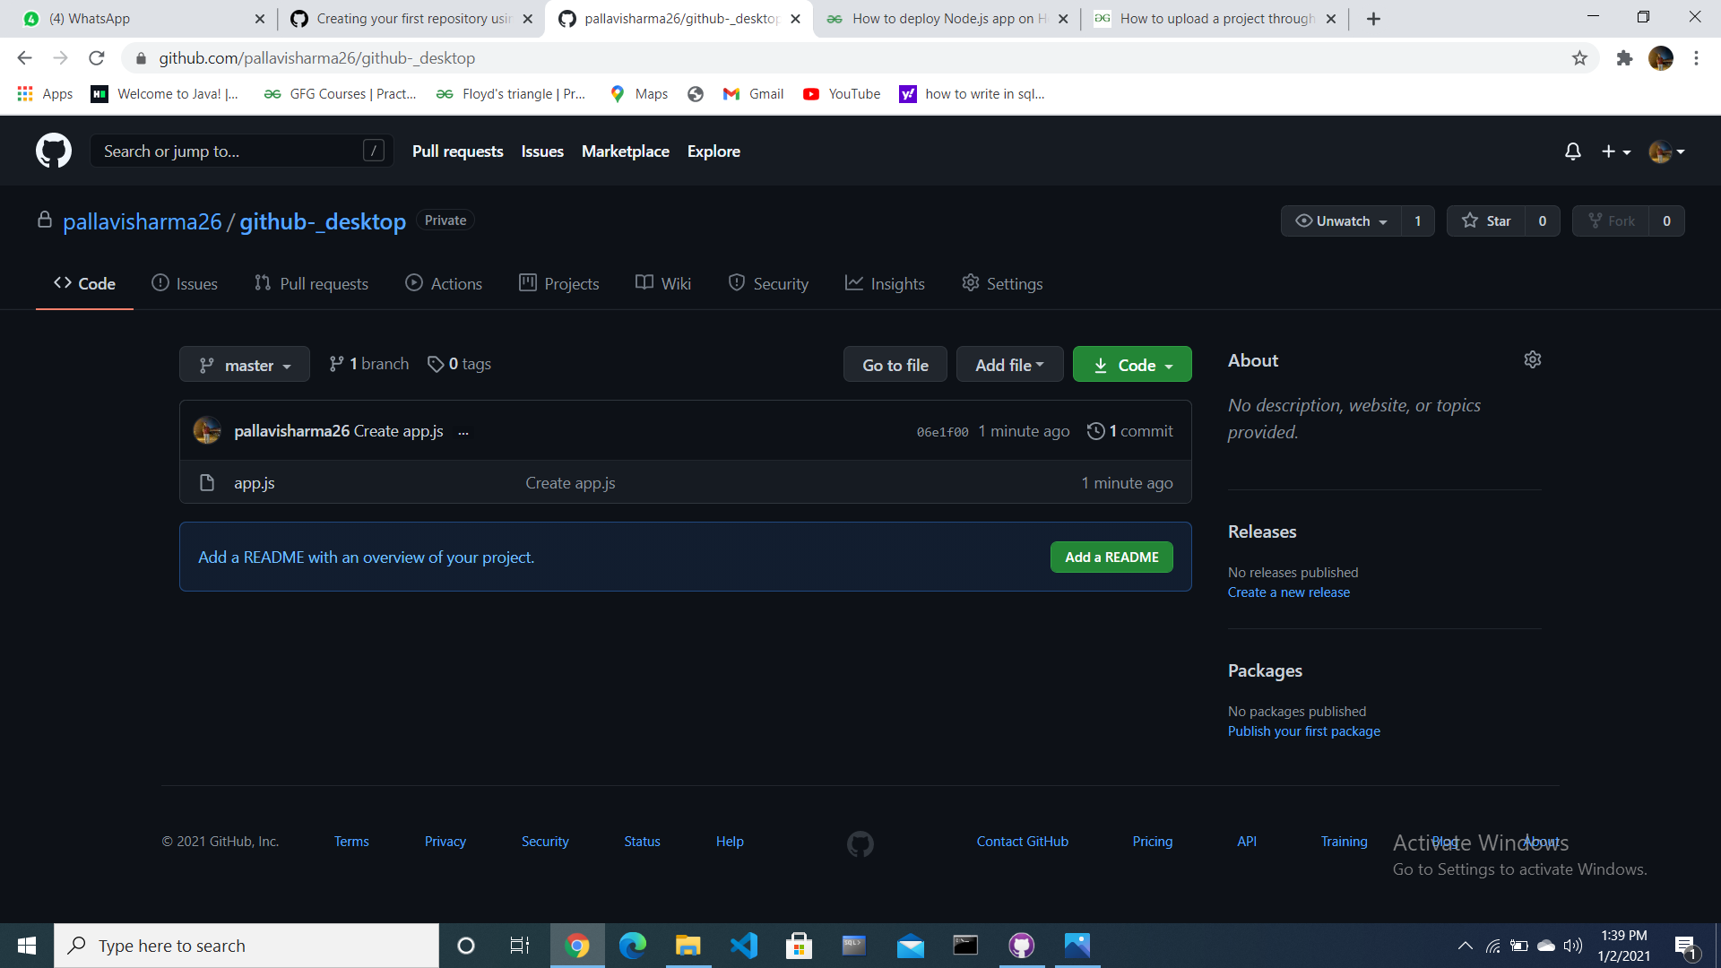The image size is (1721, 968).
Task: Open the Marketplace navigation item
Action: pyautogui.click(x=626, y=151)
